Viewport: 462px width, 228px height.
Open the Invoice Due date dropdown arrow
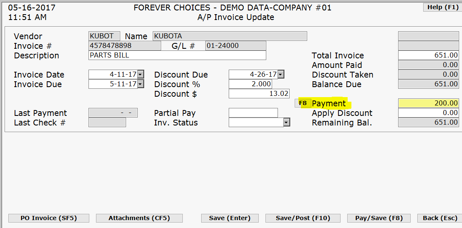pyautogui.click(x=140, y=84)
